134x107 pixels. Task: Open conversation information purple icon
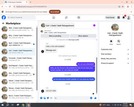click(x=94, y=25)
